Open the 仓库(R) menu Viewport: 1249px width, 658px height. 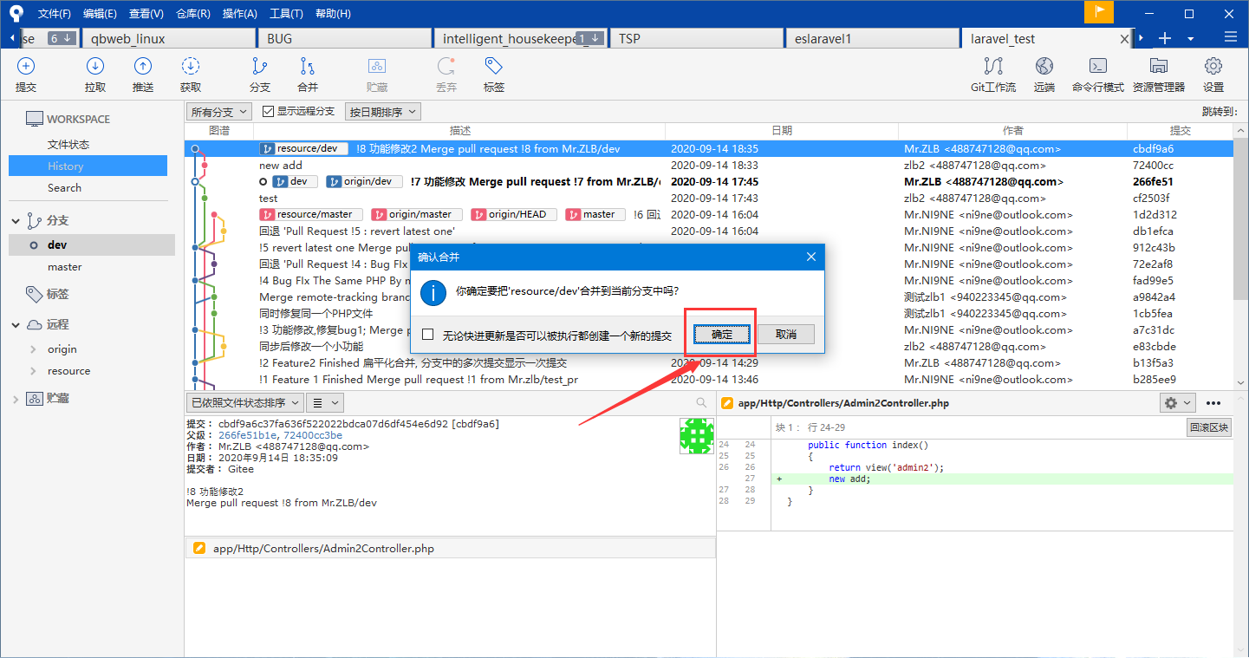192,14
